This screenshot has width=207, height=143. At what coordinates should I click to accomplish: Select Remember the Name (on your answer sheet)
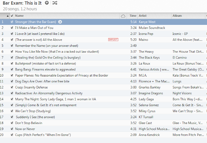point(47,46)
